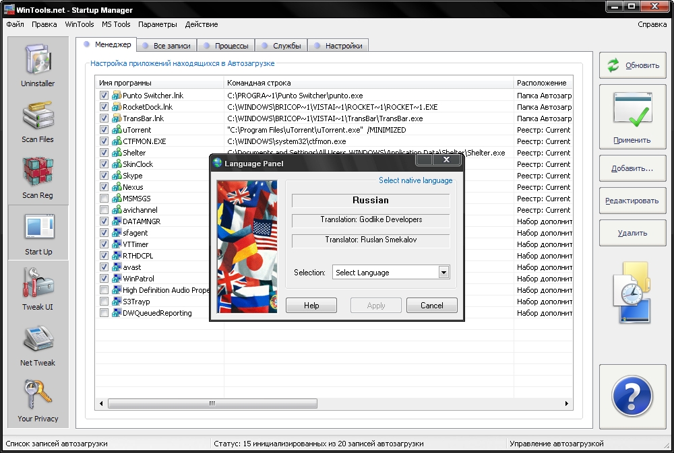Click the Обновить refresh button

coord(633,65)
